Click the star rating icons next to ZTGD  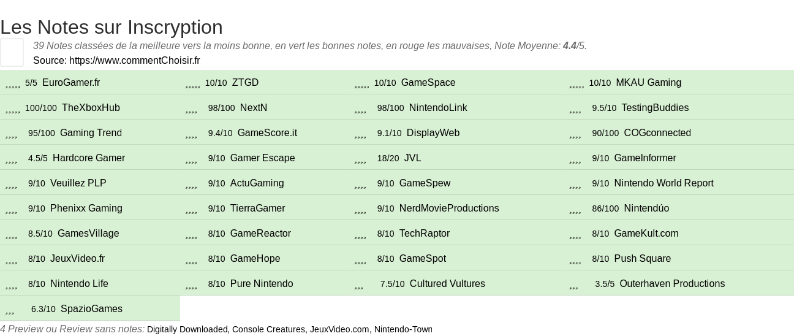pyautogui.click(x=193, y=83)
